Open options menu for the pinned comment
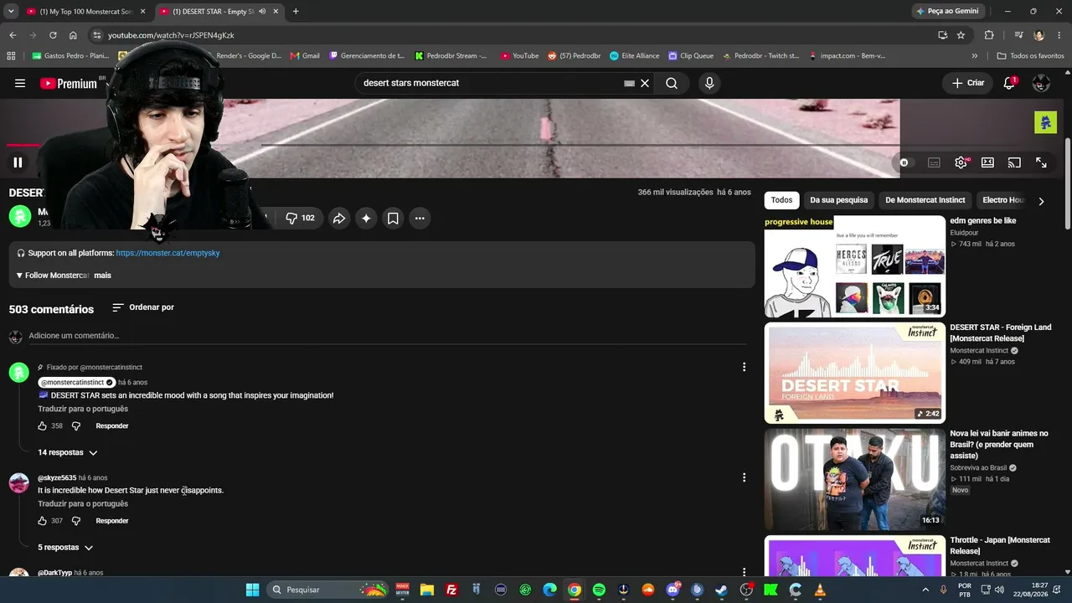 click(x=744, y=367)
